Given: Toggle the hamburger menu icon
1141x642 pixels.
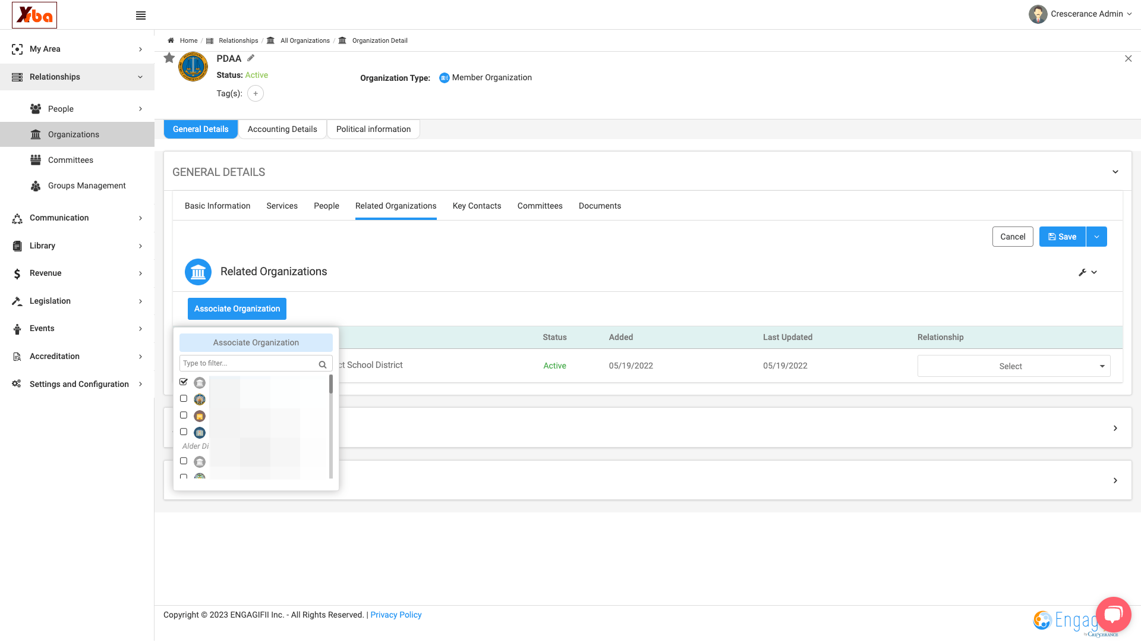Looking at the screenshot, I should pyautogui.click(x=141, y=15).
